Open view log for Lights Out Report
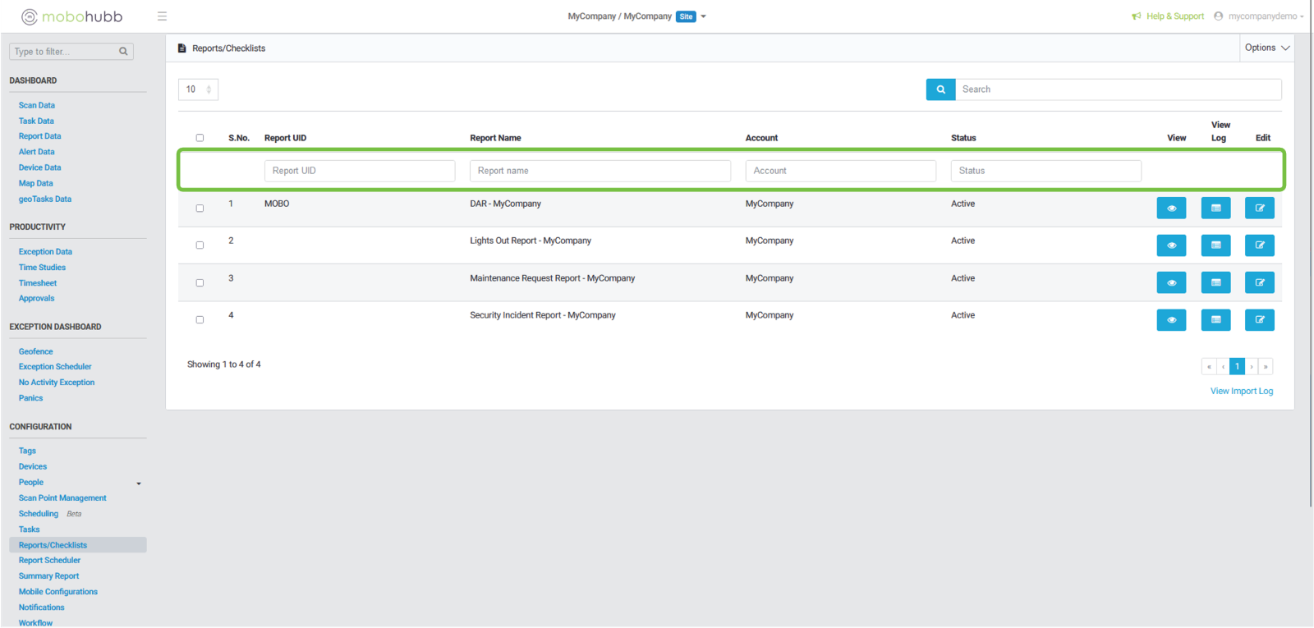Image resolution: width=1314 pixels, height=628 pixels. click(x=1215, y=245)
